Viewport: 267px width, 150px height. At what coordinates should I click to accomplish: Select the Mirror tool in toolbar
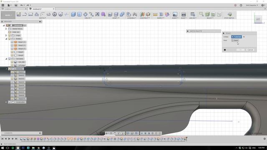(97, 15)
